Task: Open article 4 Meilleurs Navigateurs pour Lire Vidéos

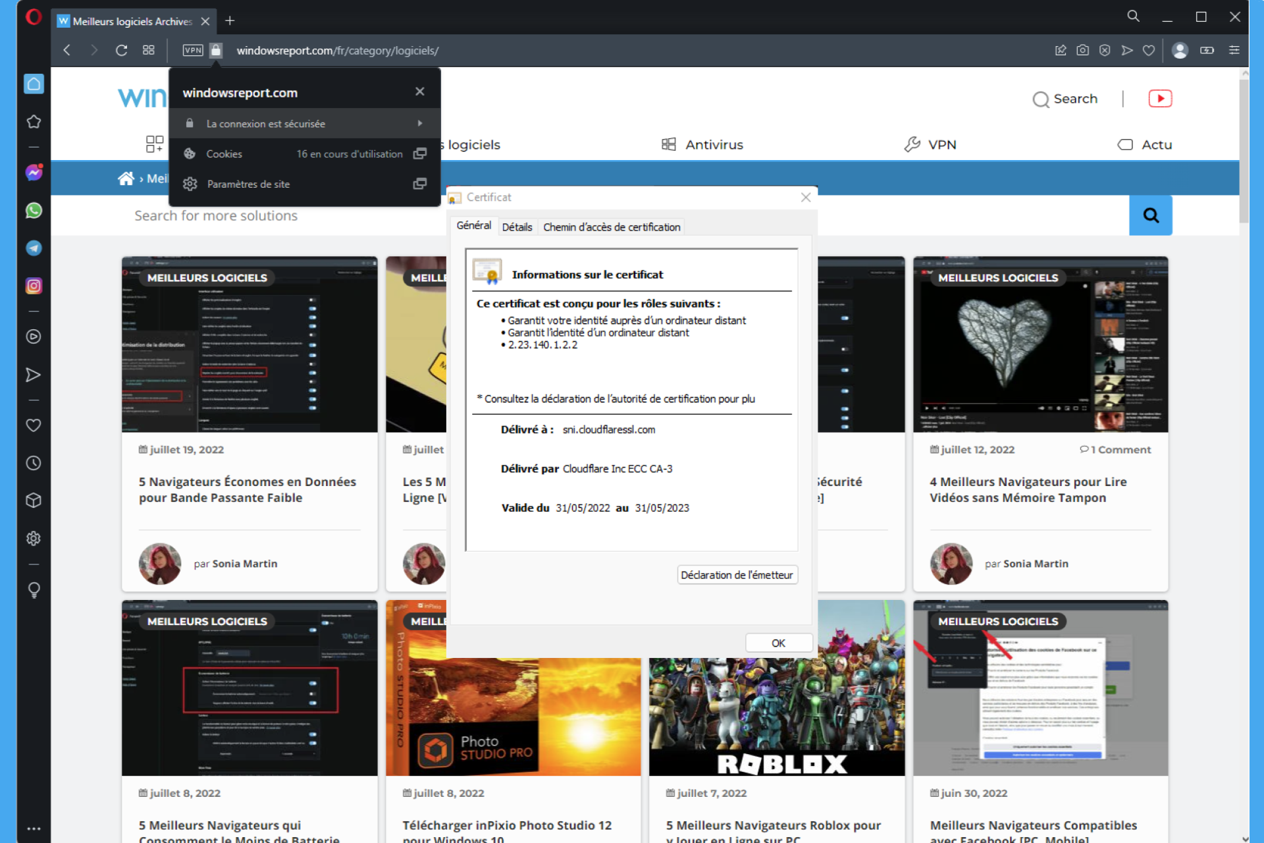Action: pyautogui.click(x=1028, y=489)
